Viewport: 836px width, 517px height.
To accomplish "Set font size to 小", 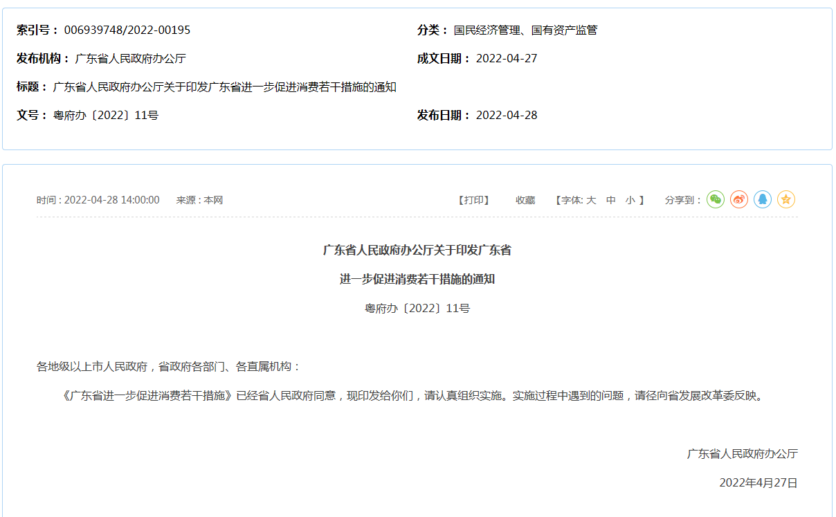I will point(630,200).
